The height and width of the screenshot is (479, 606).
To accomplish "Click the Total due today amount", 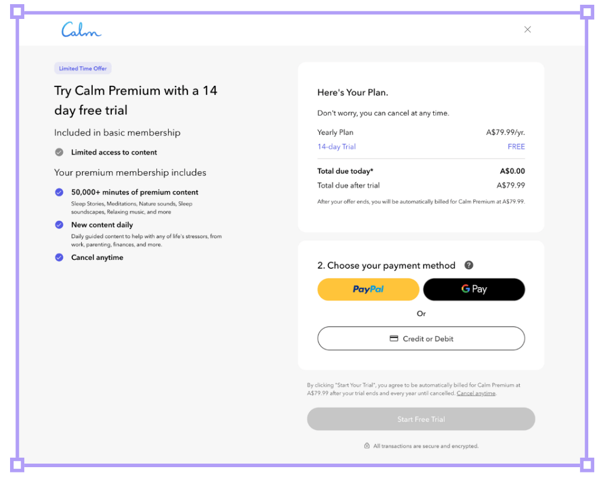I will tap(512, 171).
